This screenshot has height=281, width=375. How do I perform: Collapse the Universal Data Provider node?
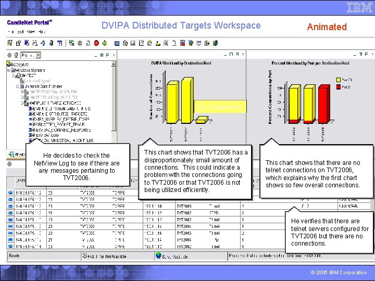(18, 86)
